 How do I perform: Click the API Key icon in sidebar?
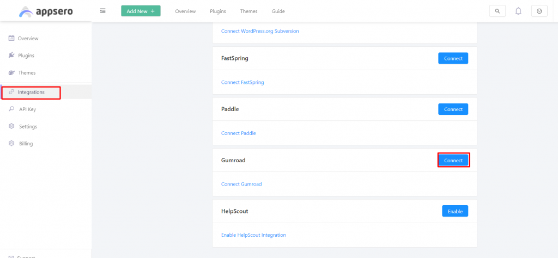11,109
